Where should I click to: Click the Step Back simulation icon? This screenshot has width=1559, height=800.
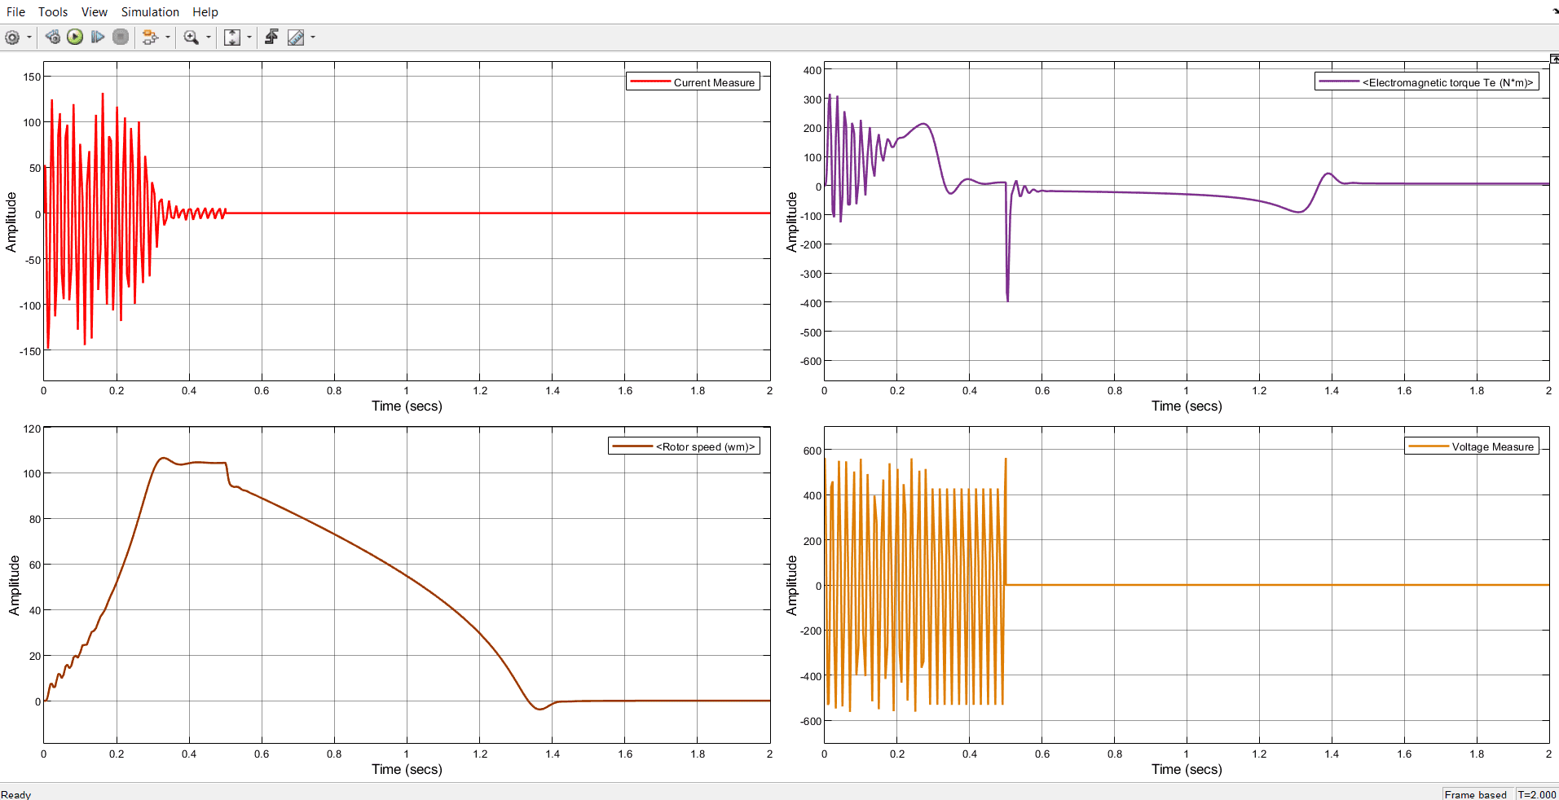tap(53, 37)
